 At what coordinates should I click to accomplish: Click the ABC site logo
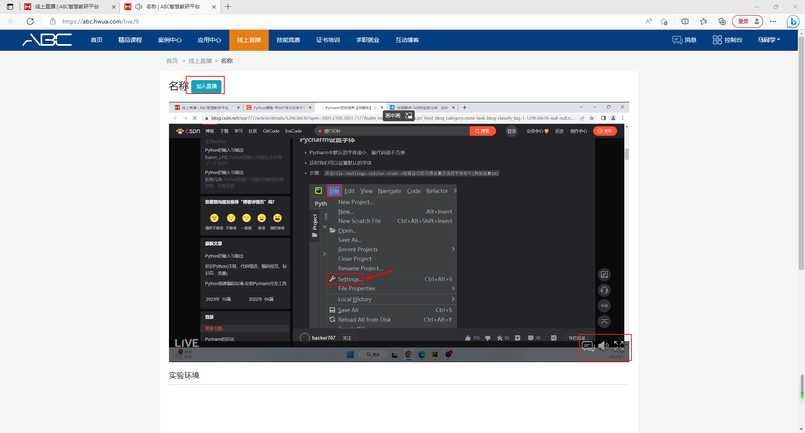47,40
